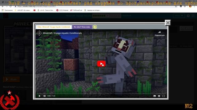Bookmark this page with the star icon
Screen dimensions: 197x110
(x=176, y=6)
